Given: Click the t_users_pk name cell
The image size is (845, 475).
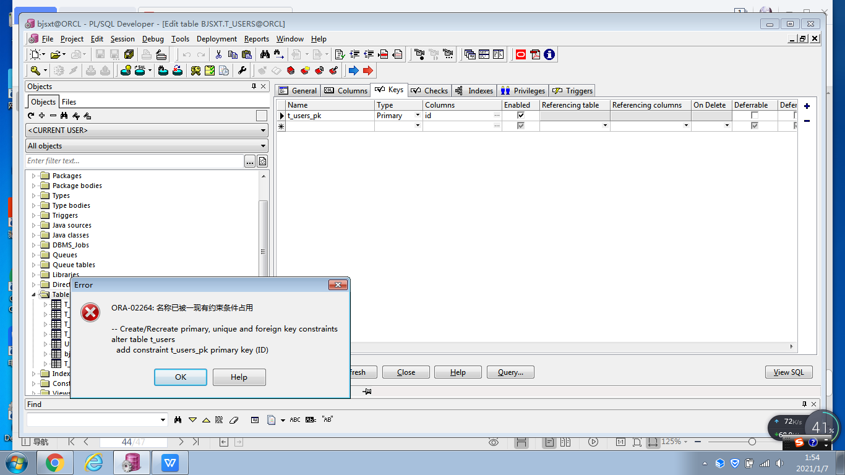Looking at the screenshot, I should point(330,116).
